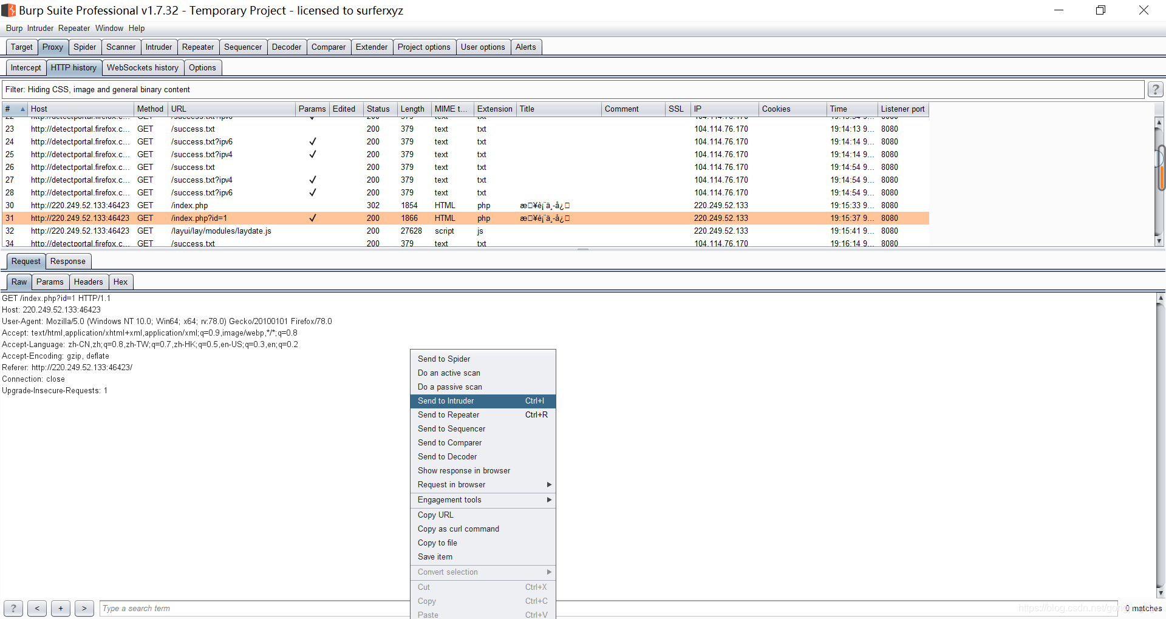The width and height of the screenshot is (1166, 619).
Task: Go to next search match button
Action: [84, 608]
